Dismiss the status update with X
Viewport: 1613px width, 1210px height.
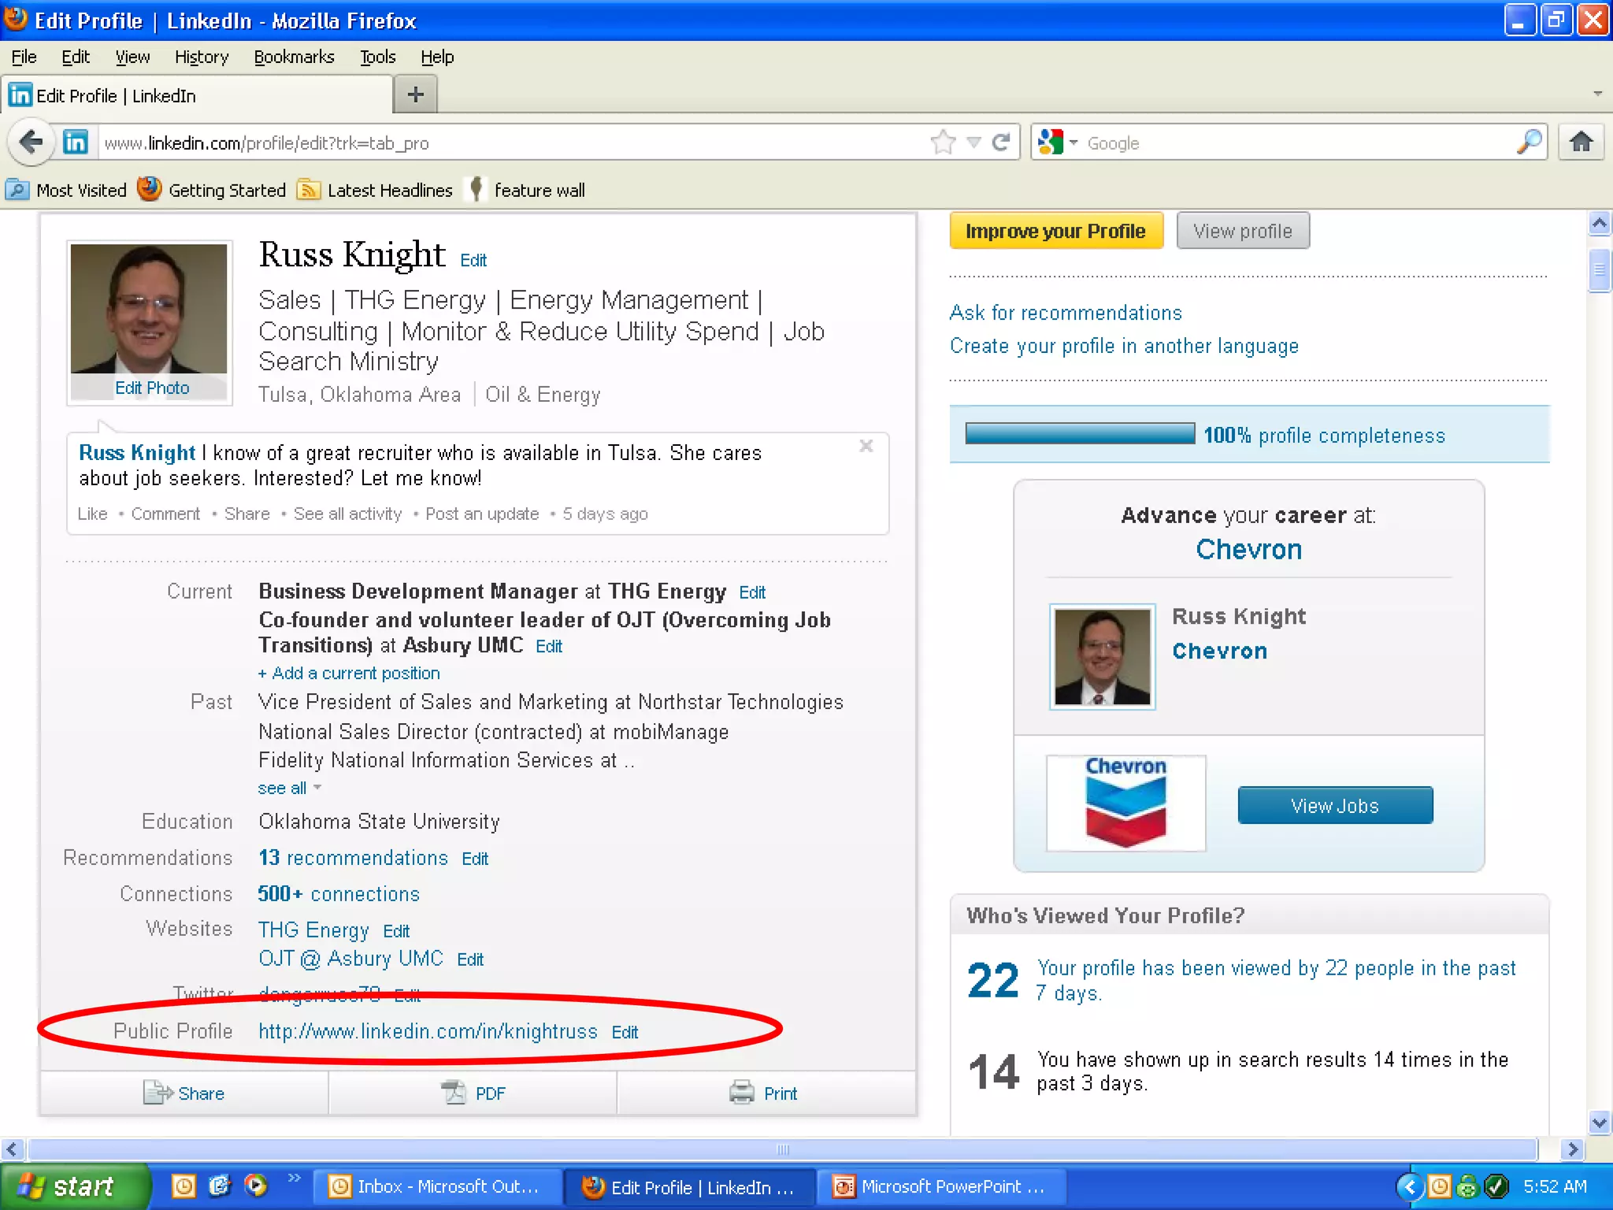pos(866,447)
